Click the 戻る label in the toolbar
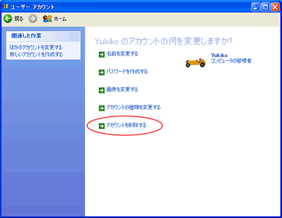This screenshot has width=282, height=218. 19,19
